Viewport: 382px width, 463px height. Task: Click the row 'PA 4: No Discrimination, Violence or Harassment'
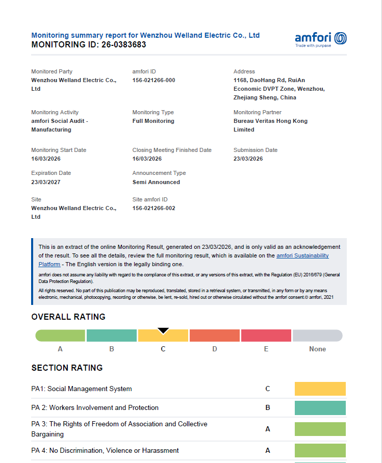[x=189, y=451]
